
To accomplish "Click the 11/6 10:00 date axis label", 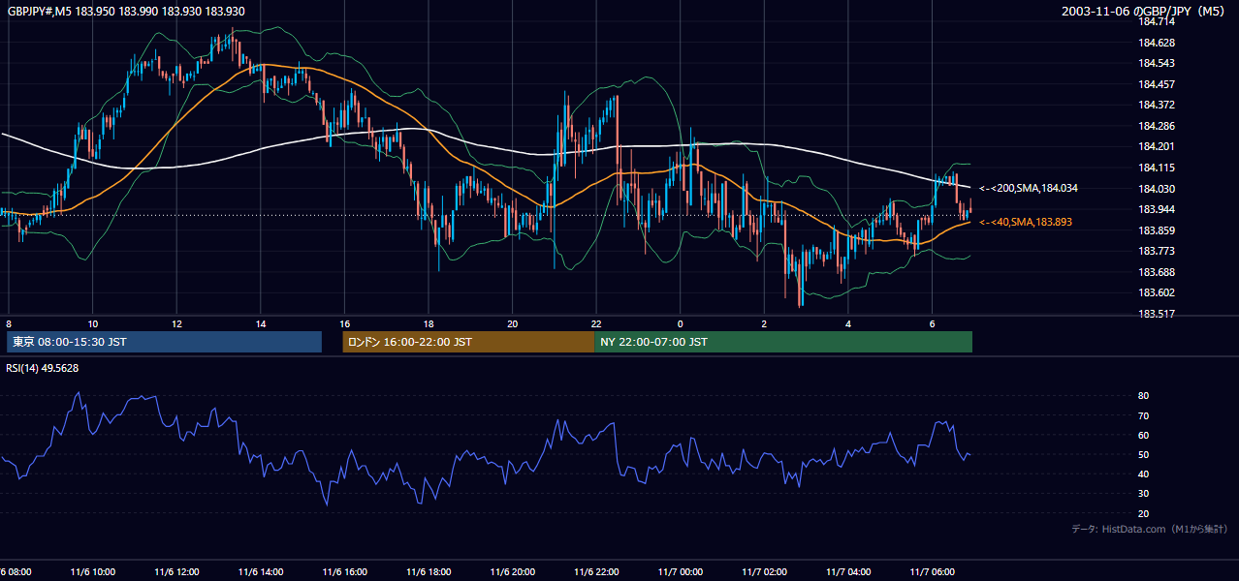I will (93, 572).
